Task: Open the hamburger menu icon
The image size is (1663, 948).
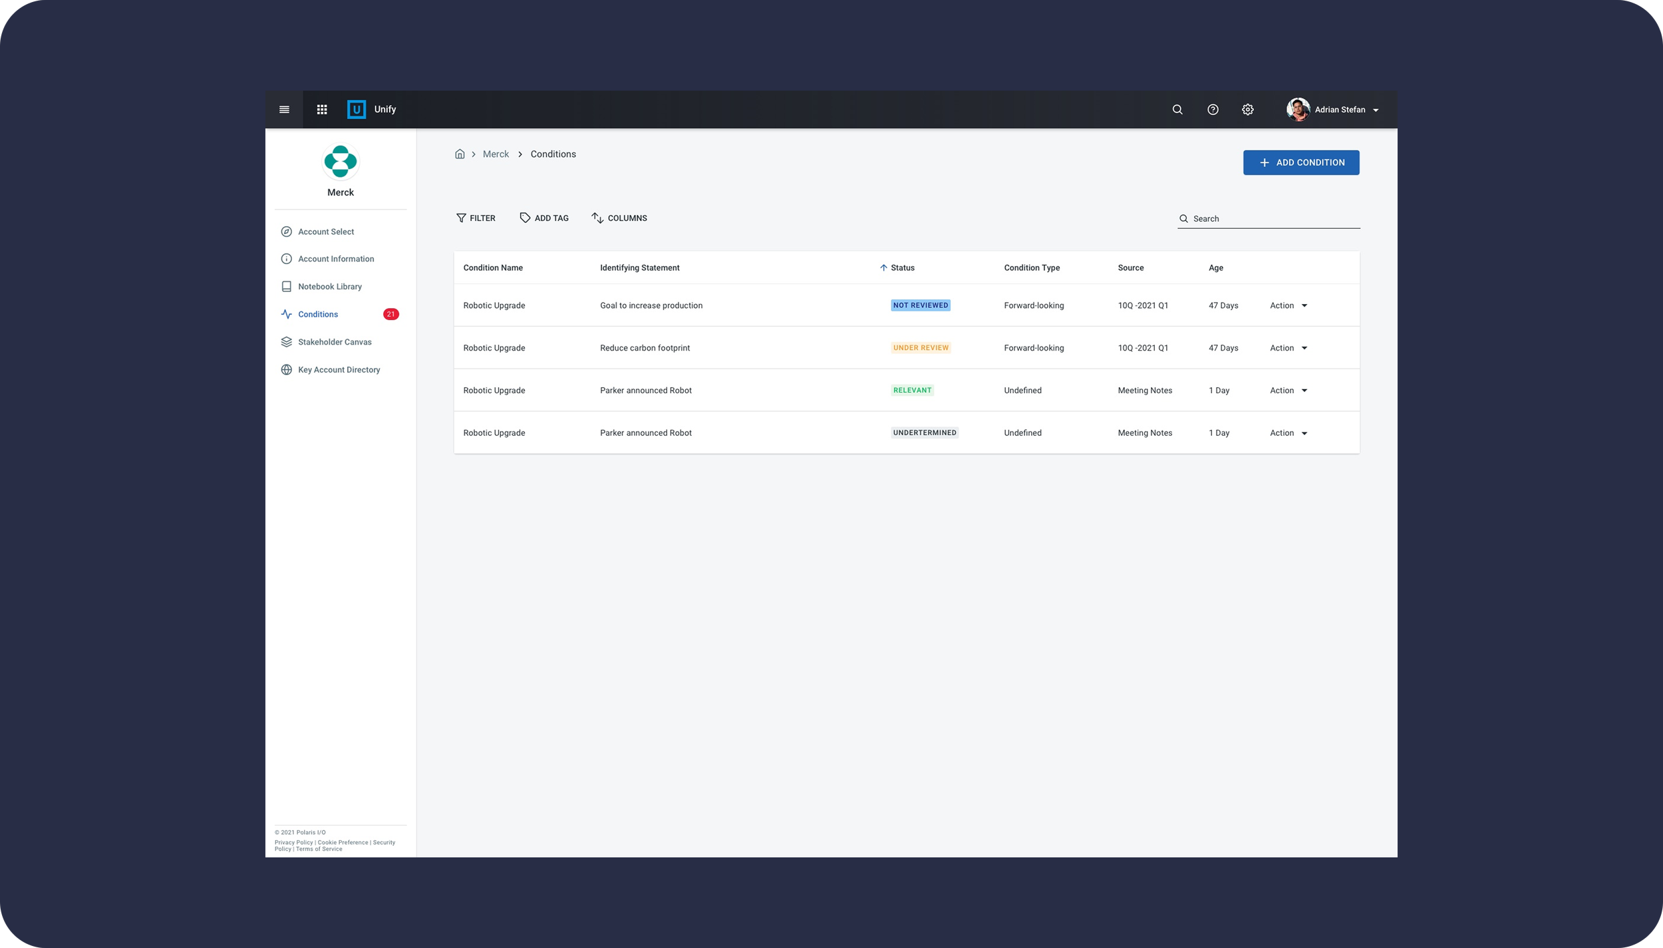Action: (284, 110)
